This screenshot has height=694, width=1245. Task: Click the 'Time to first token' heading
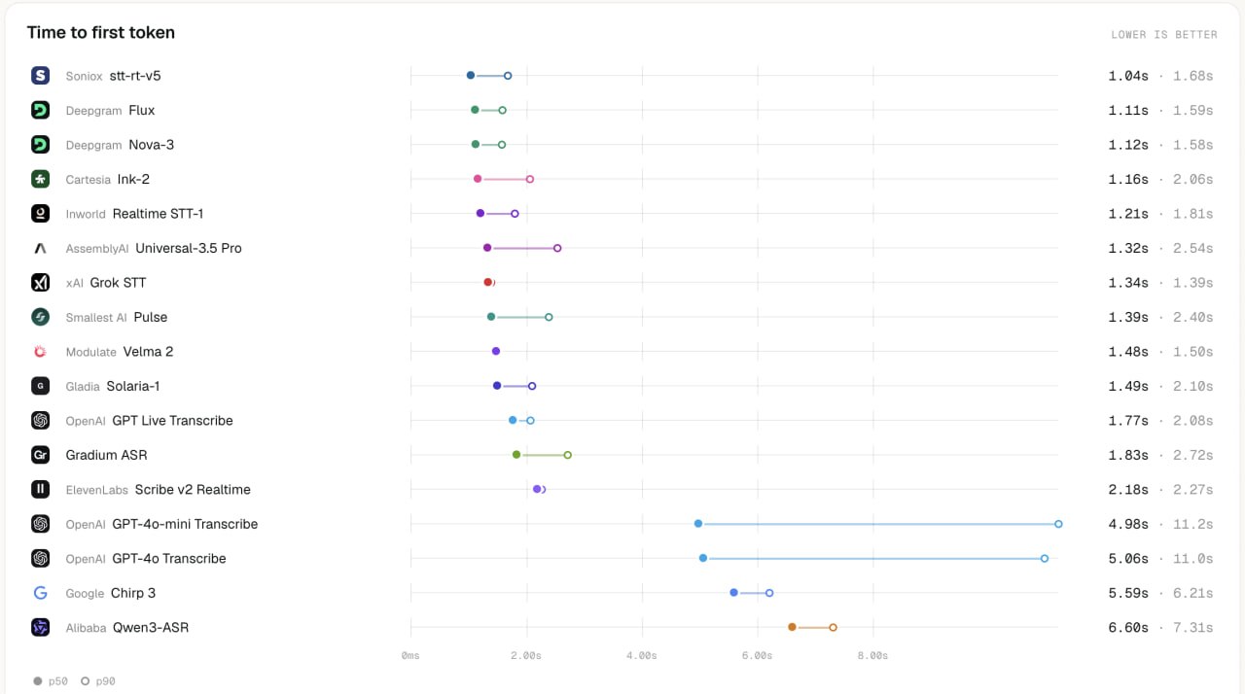(x=101, y=33)
